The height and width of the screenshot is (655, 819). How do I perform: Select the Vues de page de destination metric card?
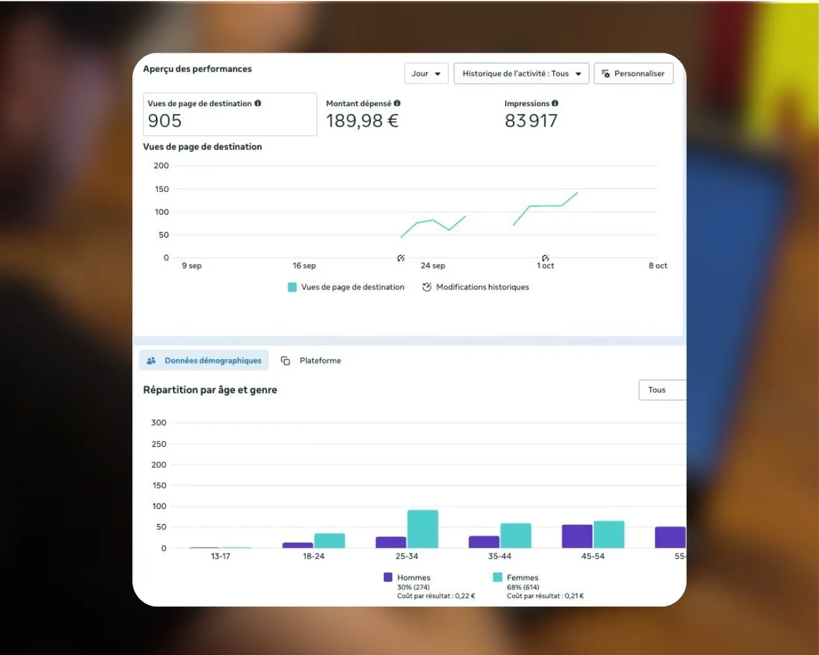pyautogui.click(x=230, y=115)
